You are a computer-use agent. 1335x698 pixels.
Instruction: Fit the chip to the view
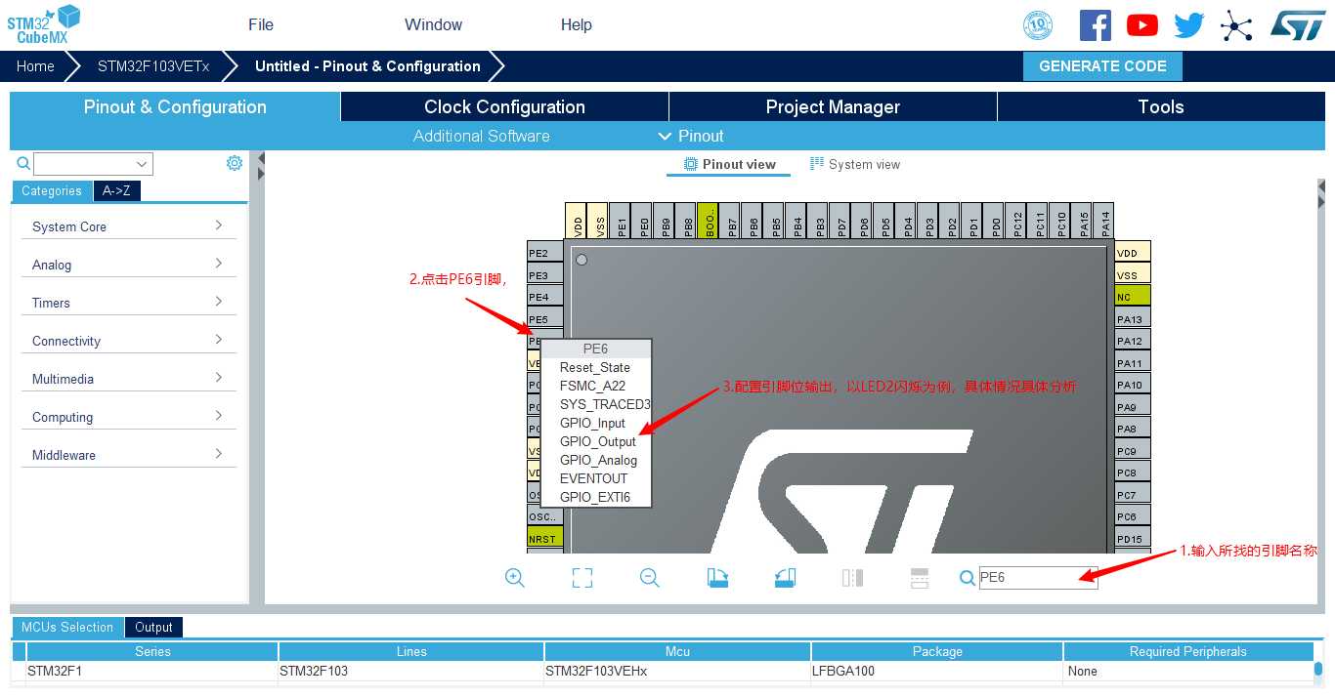(x=582, y=577)
